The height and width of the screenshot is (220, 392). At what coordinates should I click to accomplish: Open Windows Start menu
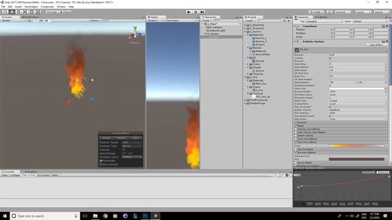[5, 216]
